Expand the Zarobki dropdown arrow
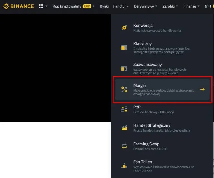The width and height of the screenshot is (214, 178). [x=177, y=6]
